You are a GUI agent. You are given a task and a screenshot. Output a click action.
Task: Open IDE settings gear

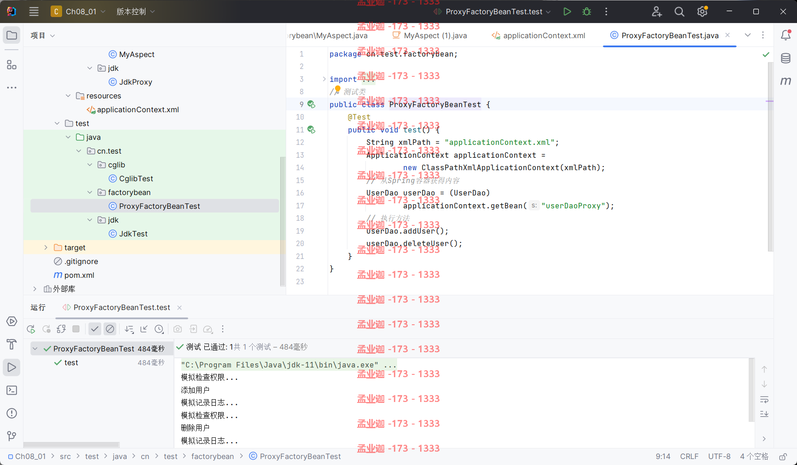click(702, 11)
